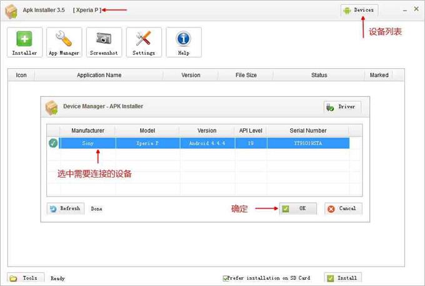Open the Devices list

(359, 10)
